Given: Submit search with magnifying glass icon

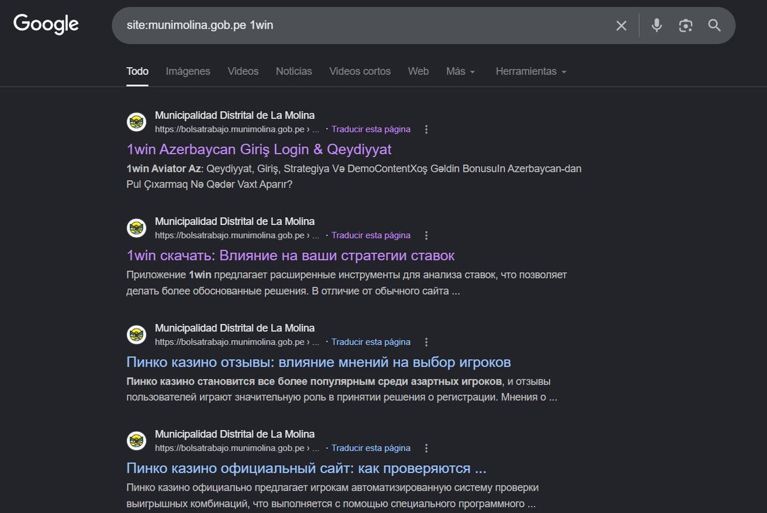Looking at the screenshot, I should click(715, 26).
